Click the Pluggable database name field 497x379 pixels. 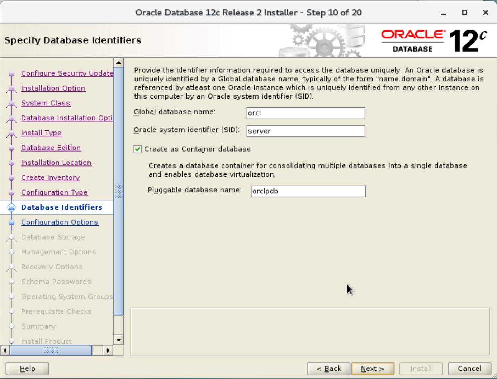[308, 191]
